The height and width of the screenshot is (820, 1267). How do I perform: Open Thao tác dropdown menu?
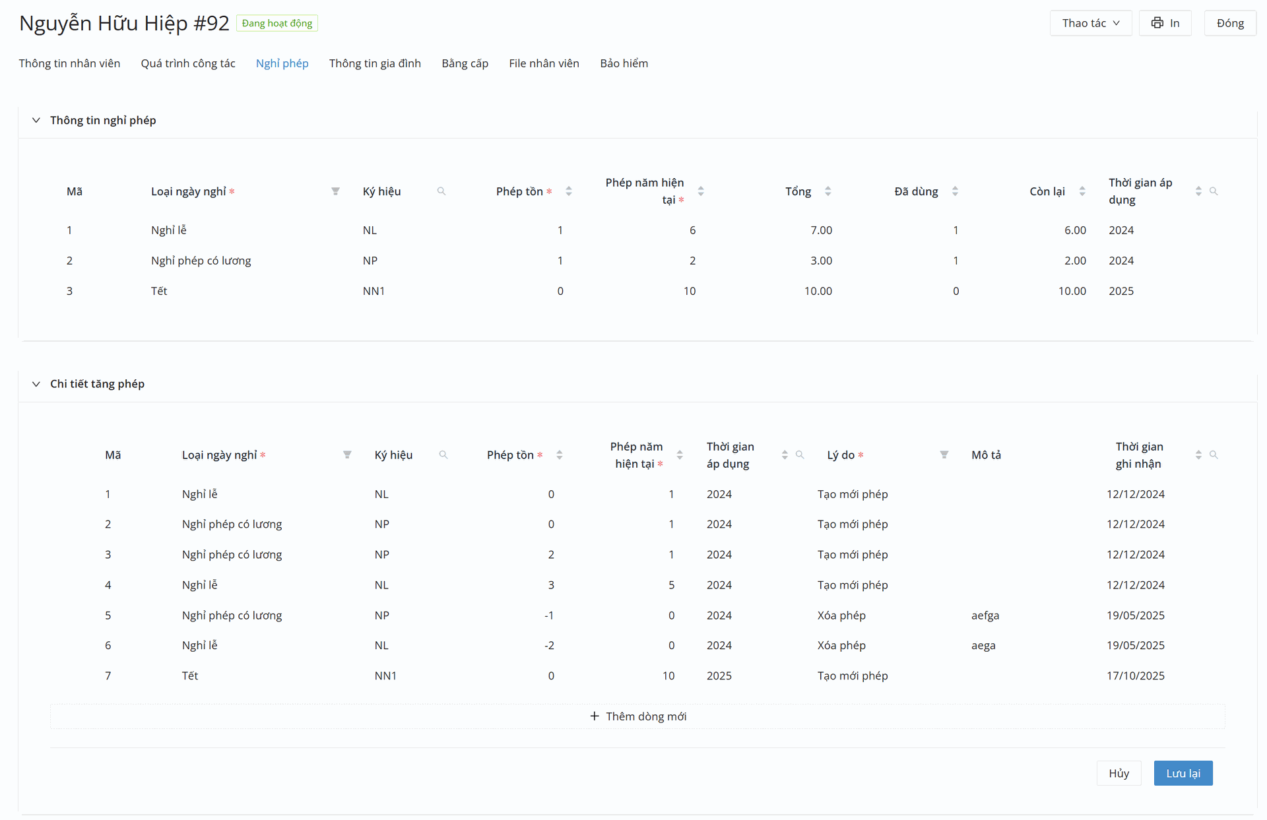pyautogui.click(x=1090, y=23)
